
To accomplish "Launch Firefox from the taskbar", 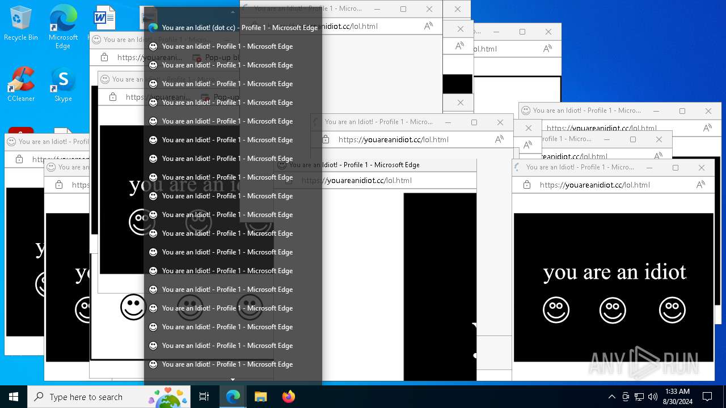I will pos(288,397).
